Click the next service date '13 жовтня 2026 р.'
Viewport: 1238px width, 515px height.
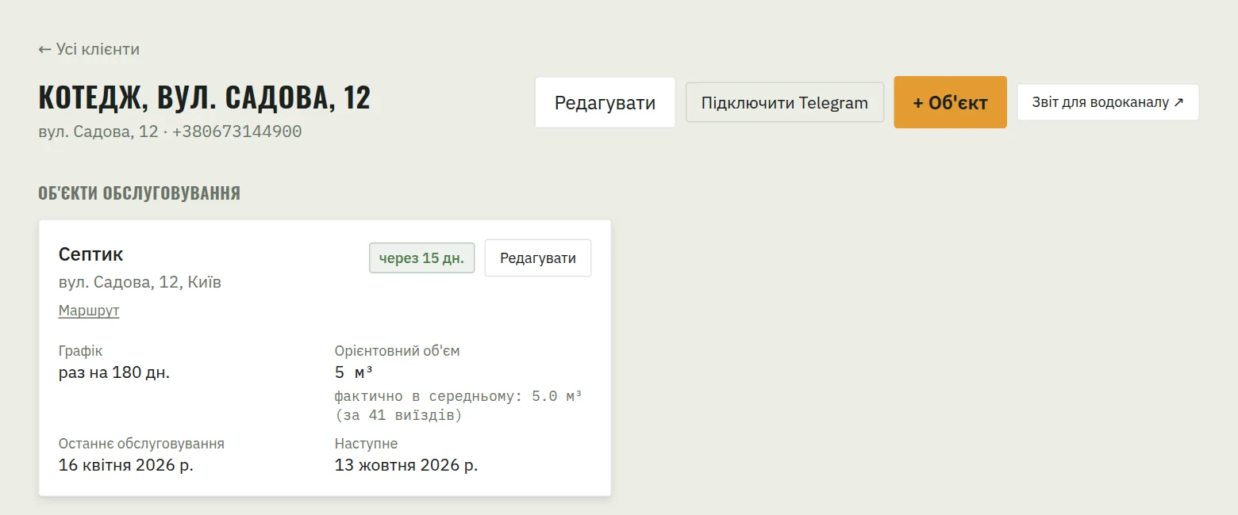pos(406,465)
